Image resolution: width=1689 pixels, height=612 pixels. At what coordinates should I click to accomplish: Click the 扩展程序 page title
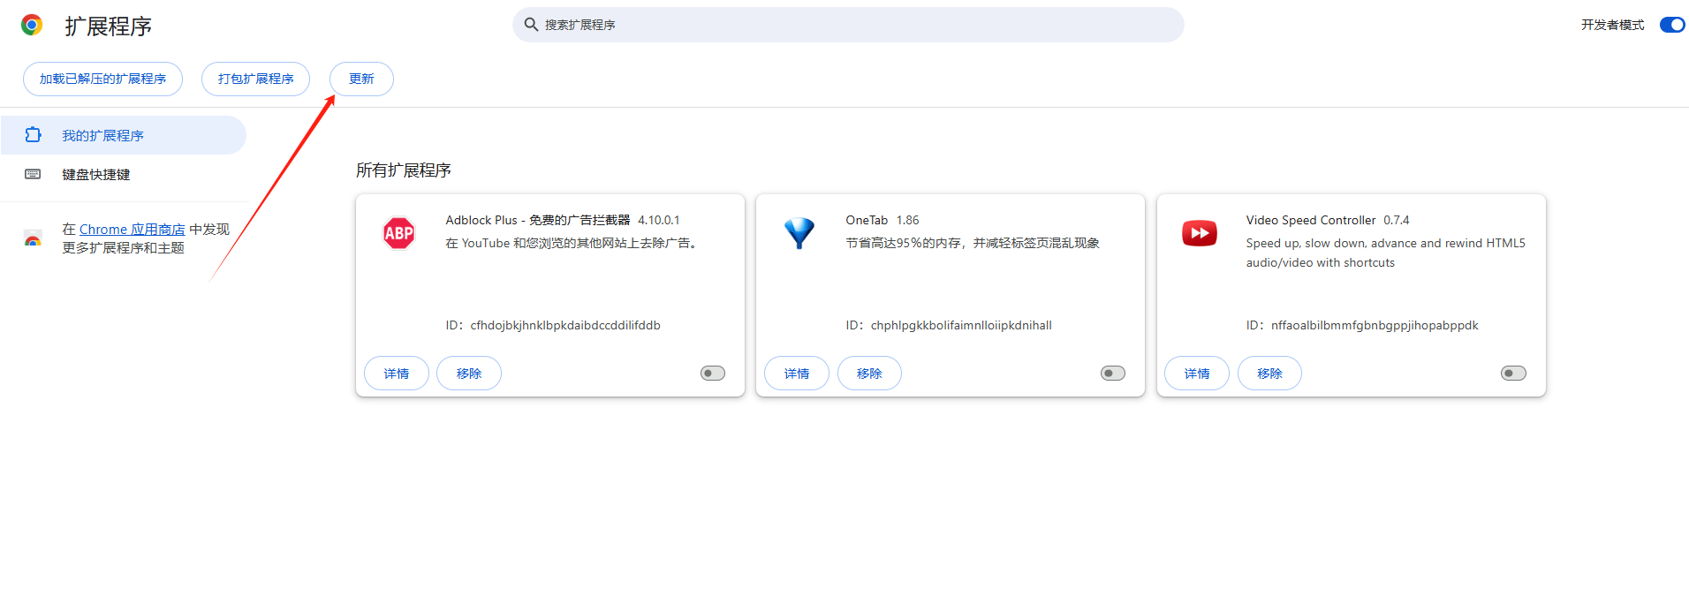tap(109, 26)
